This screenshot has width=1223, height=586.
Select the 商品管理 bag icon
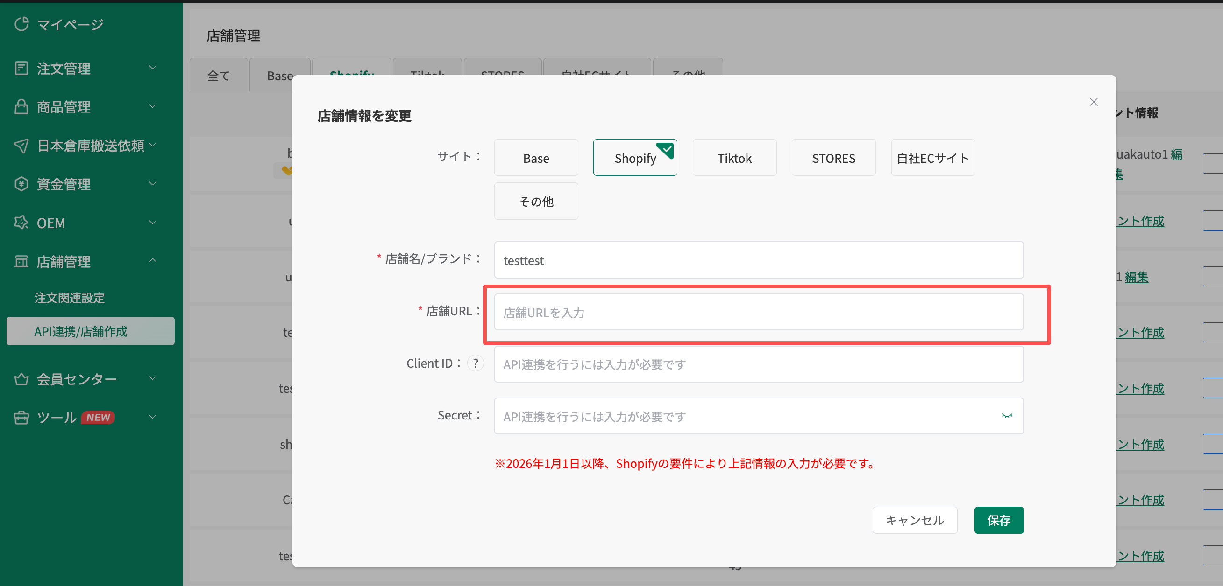pos(21,106)
